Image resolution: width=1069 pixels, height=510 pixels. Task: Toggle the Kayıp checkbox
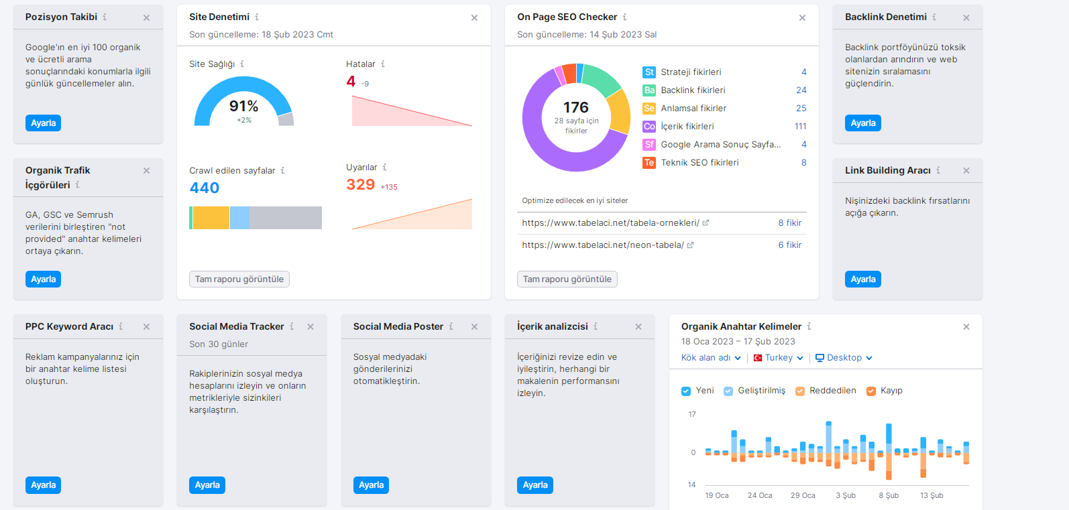870,391
